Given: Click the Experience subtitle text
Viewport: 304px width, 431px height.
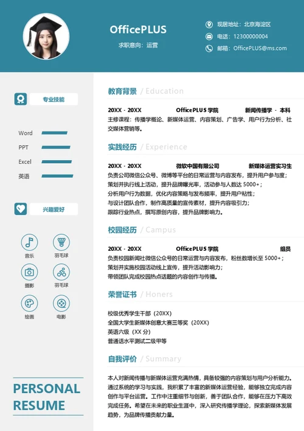Looking at the screenshot, I should click(166, 147).
